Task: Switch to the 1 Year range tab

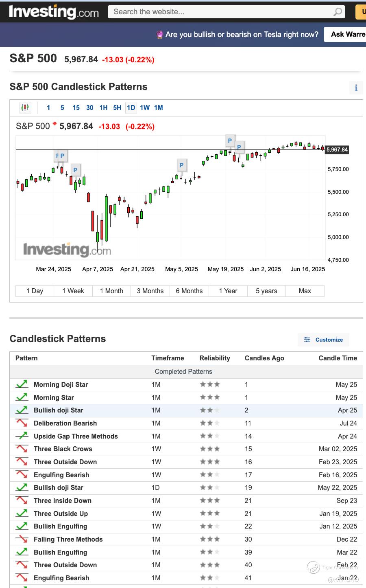Action: (x=228, y=291)
